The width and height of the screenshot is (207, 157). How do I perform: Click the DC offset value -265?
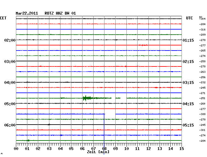(202, 51)
